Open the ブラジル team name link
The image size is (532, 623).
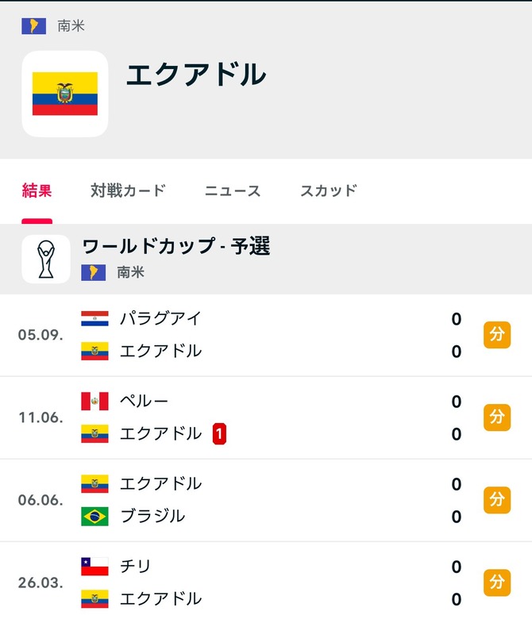pyautogui.click(x=152, y=516)
